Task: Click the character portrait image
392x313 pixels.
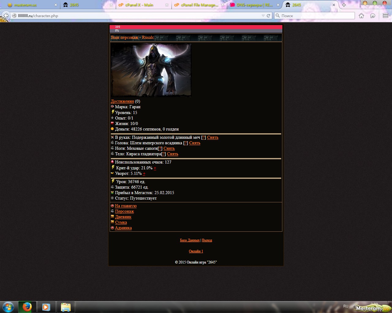Action: tap(151, 70)
